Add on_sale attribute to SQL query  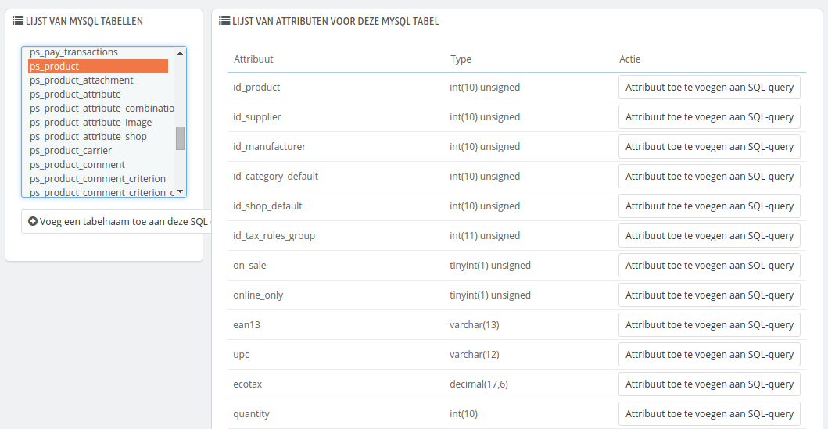pyautogui.click(x=709, y=266)
